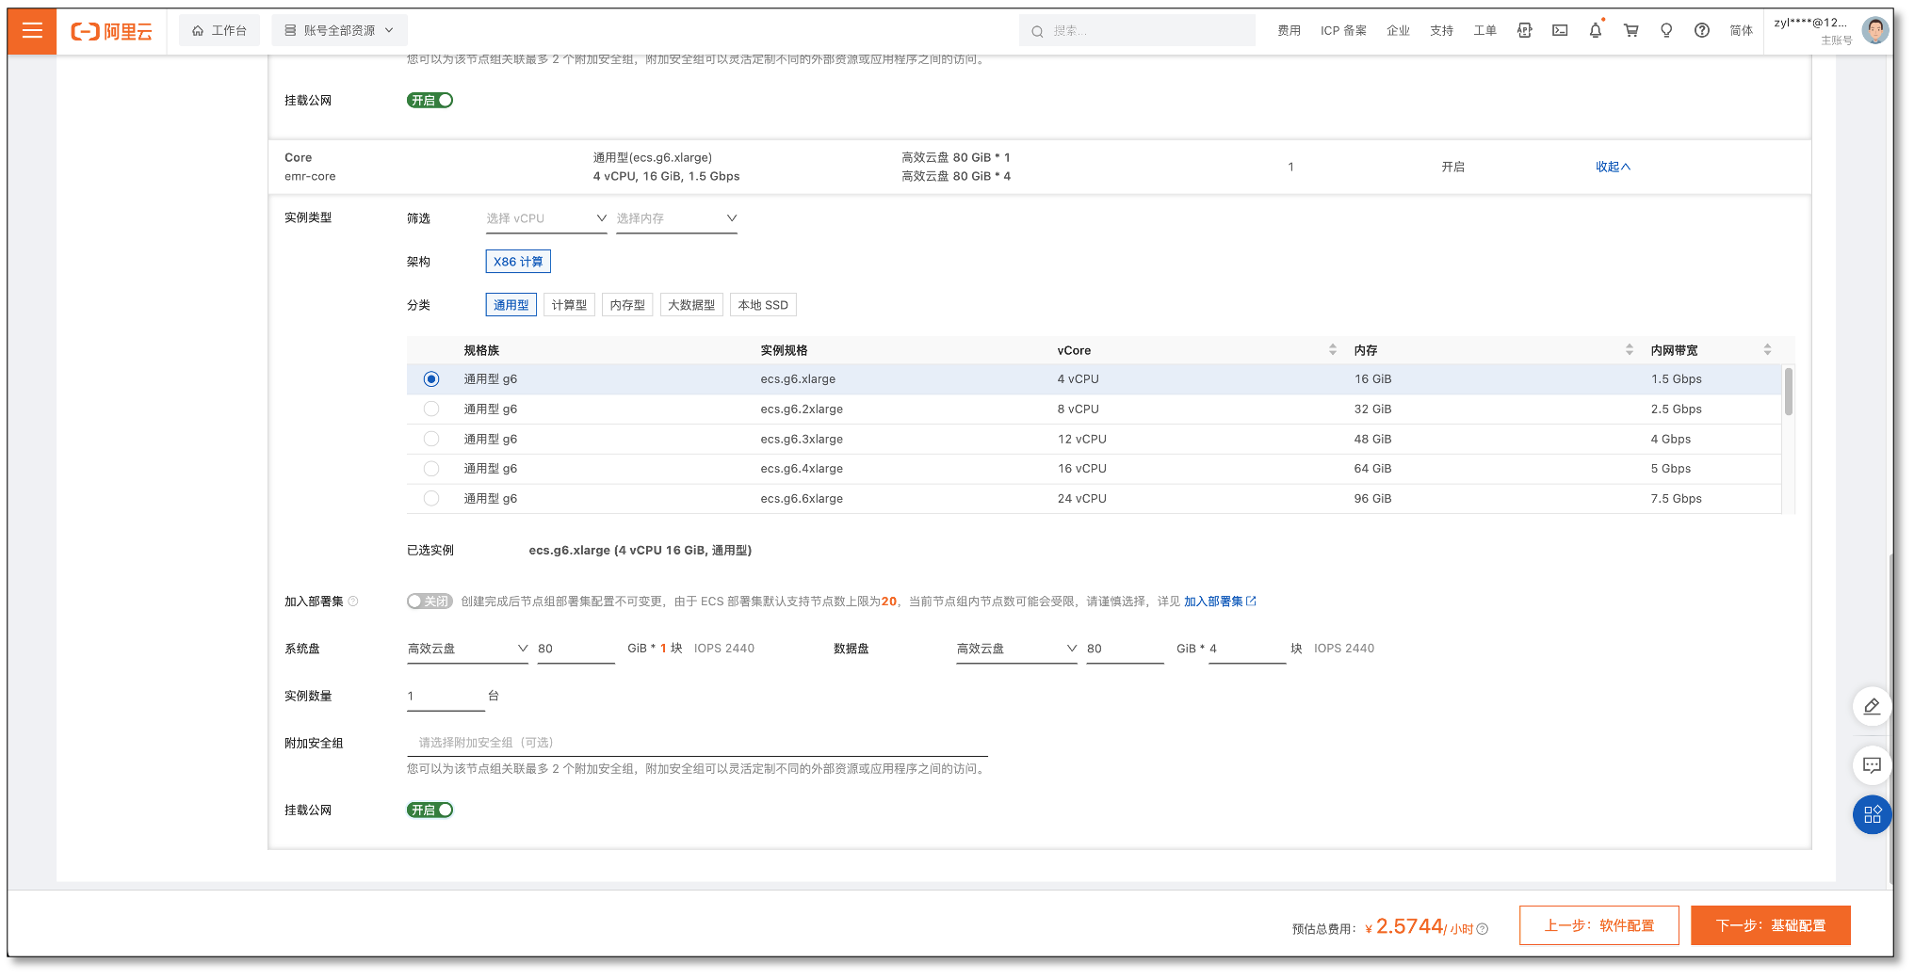Open the help question mark icon
1914x979 pixels.
coord(1702,30)
